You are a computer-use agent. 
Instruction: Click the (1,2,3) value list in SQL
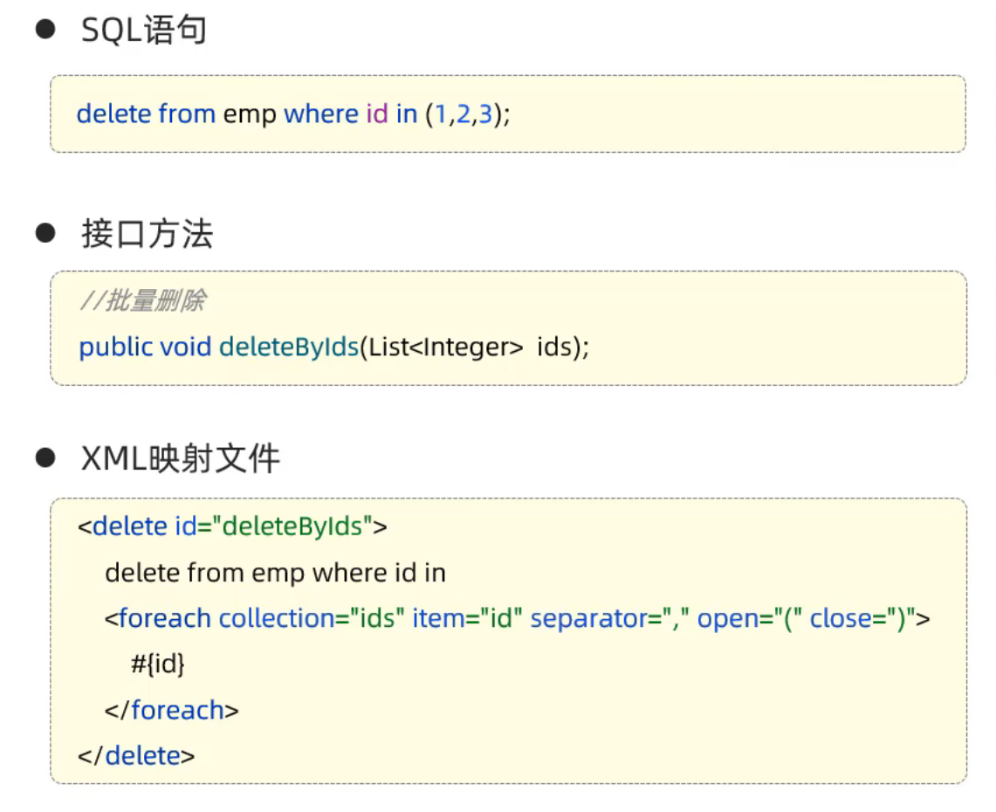click(x=467, y=114)
